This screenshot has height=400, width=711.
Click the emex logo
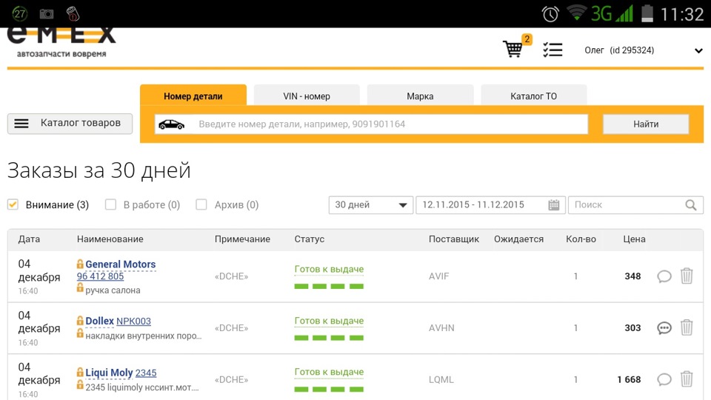tap(61, 42)
